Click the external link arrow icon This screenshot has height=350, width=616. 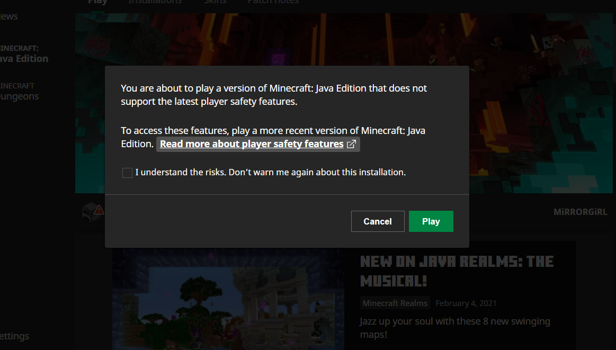352,144
